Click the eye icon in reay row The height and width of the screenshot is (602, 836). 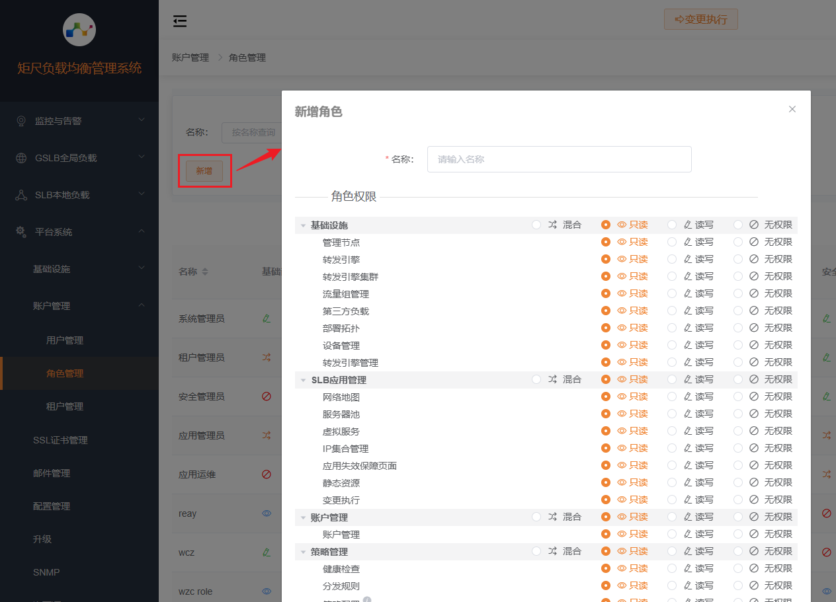[267, 513]
